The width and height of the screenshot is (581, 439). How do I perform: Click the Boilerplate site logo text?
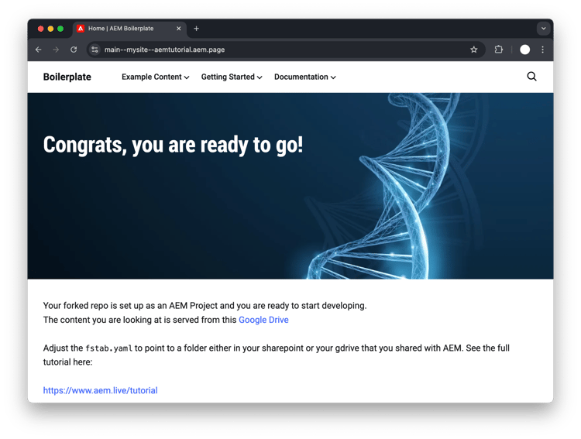(67, 77)
